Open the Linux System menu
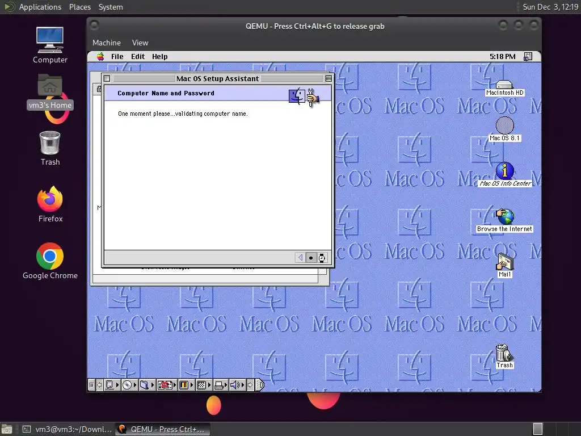 [111, 7]
